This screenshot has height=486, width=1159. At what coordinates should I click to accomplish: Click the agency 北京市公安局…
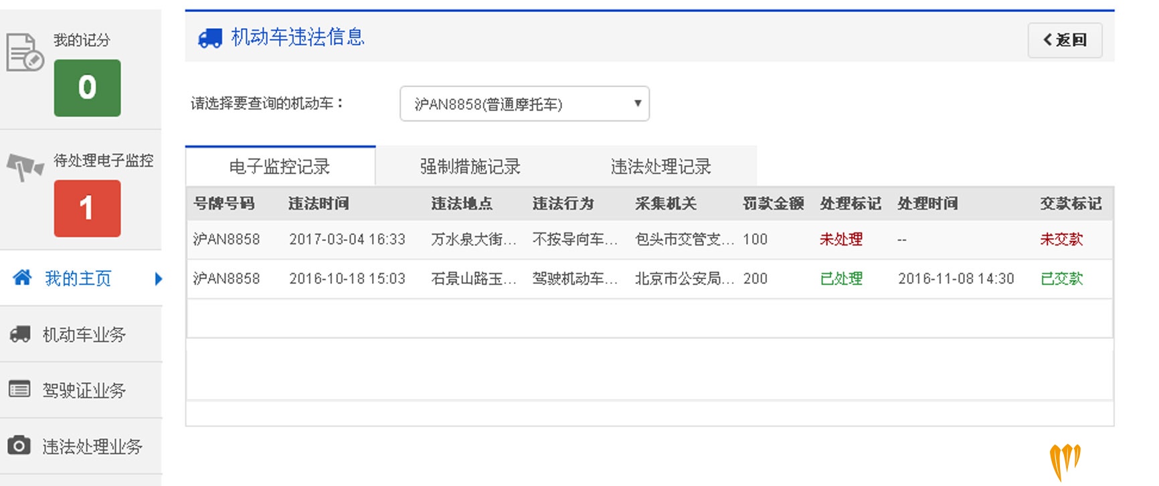(x=685, y=278)
